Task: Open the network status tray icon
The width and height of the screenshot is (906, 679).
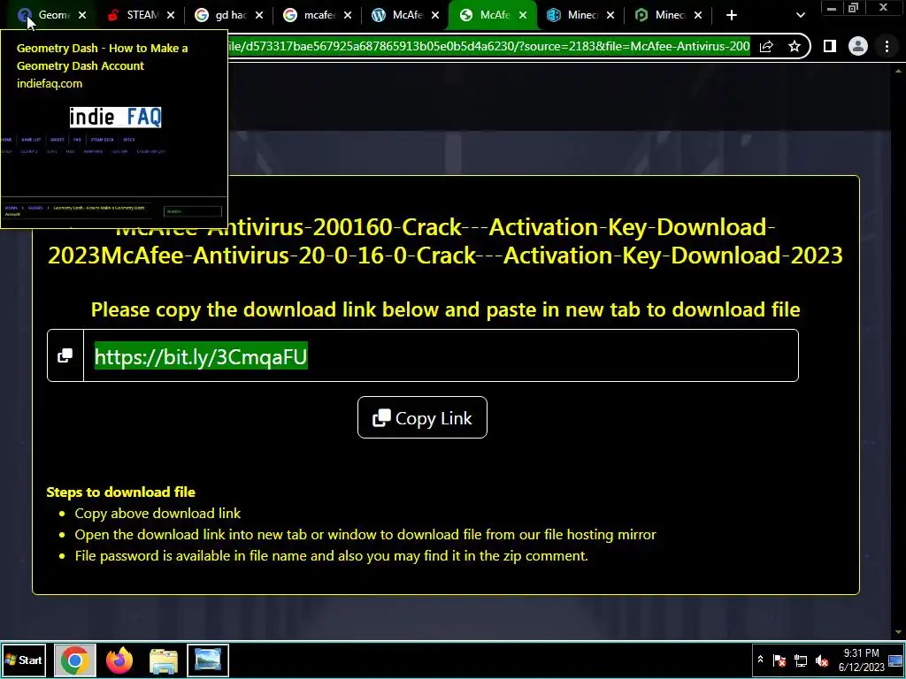Action: click(x=800, y=660)
